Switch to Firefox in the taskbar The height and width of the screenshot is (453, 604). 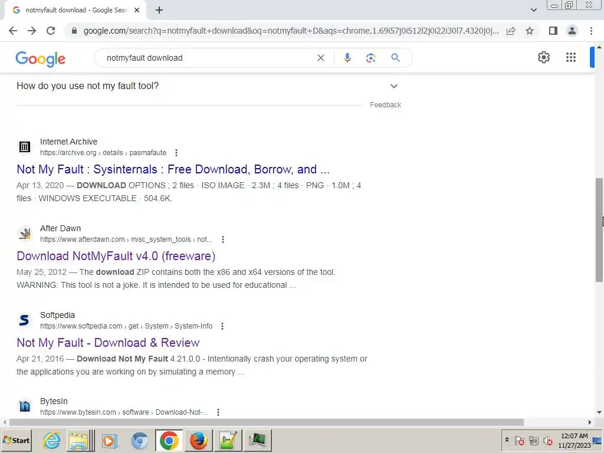(x=199, y=440)
